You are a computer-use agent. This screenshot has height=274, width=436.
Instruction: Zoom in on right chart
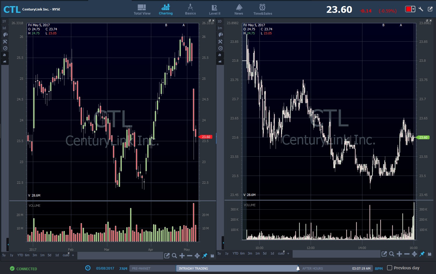click(399, 254)
